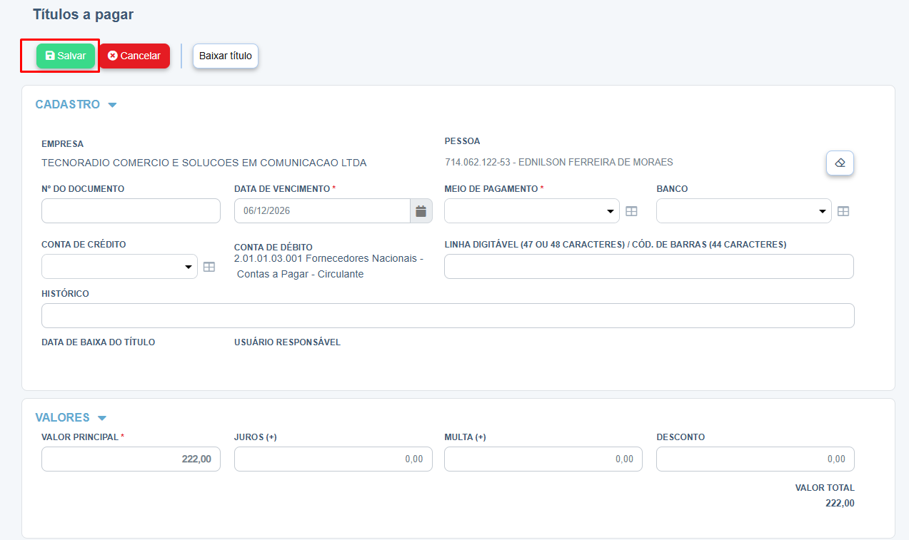Click the red Cancelar button

pos(134,56)
